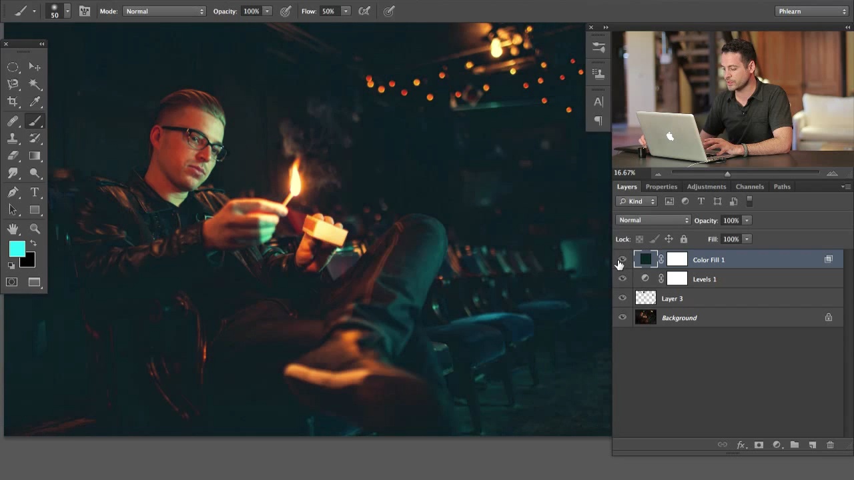Toggle pressure for opacity control
Viewport: 854px width, 480px height.
(286, 11)
